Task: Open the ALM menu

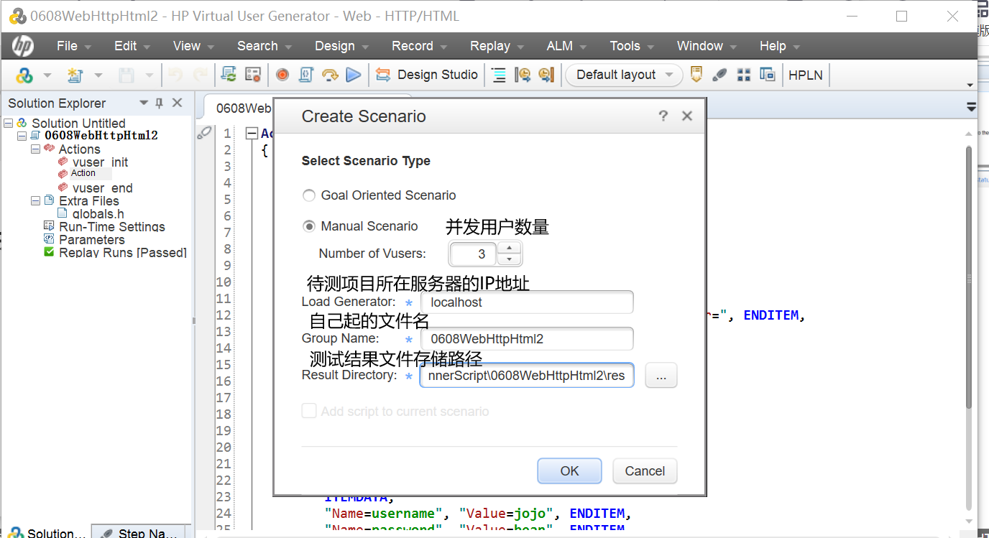Action: 567,46
